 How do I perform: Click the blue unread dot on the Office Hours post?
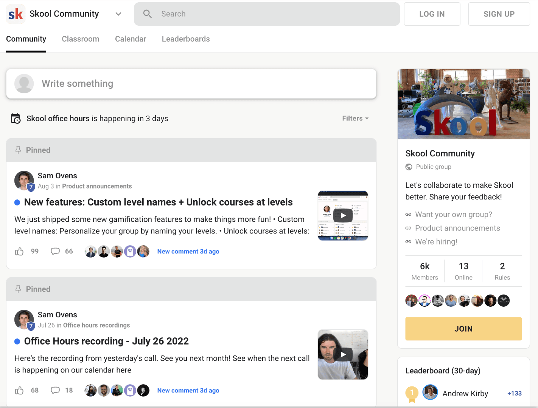(17, 342)
